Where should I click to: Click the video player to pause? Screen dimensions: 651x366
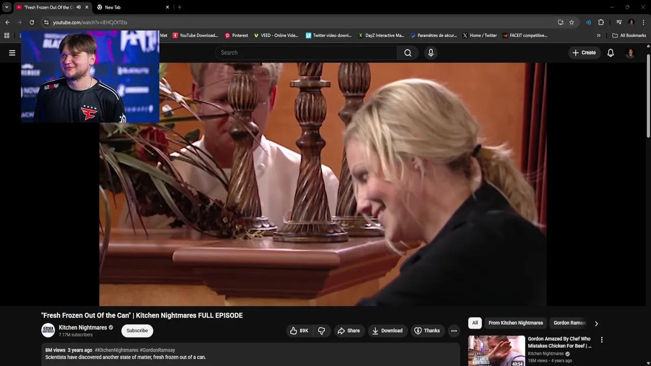coord(322,184)
